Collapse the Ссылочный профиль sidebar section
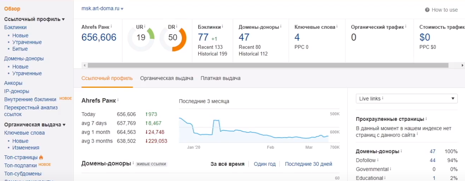 tap(63, 20)
